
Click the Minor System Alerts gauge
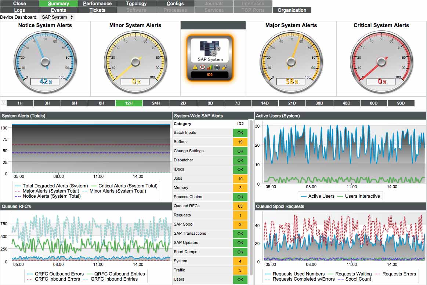(x=135, y=62)
